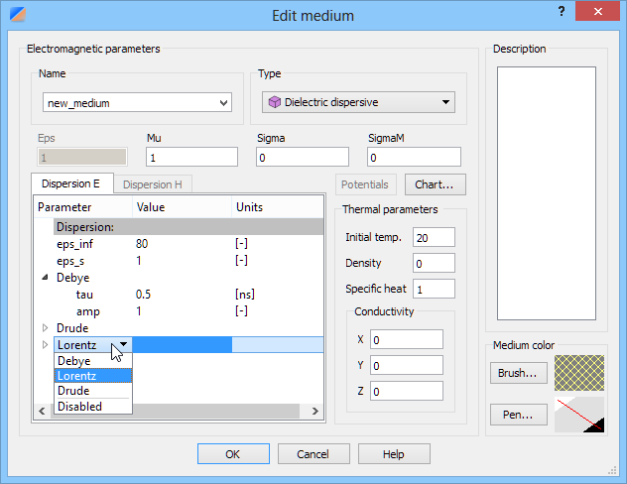Viewport: 627px width, 484px height.
Task: Click left scroll arrow in parameter list
Action: (x=42, y=411)
